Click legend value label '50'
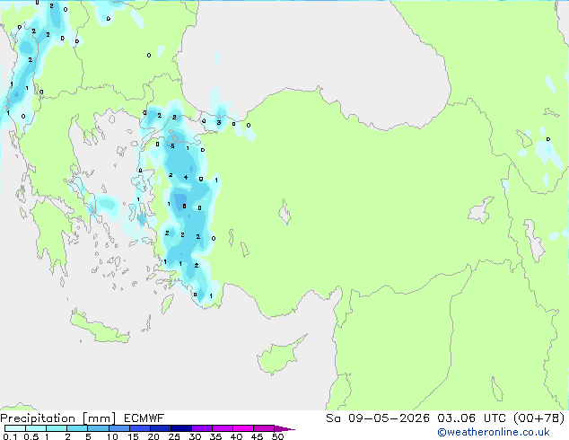Screen dimensions: 569x440 point(277,436)
